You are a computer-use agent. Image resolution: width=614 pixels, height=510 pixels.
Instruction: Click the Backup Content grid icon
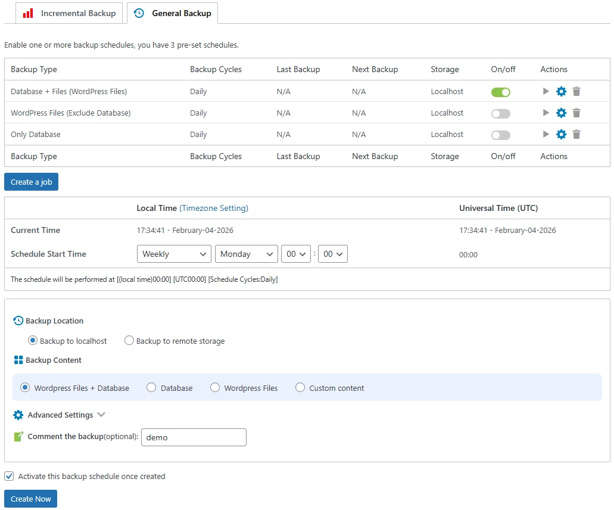[x=18, y=360]
